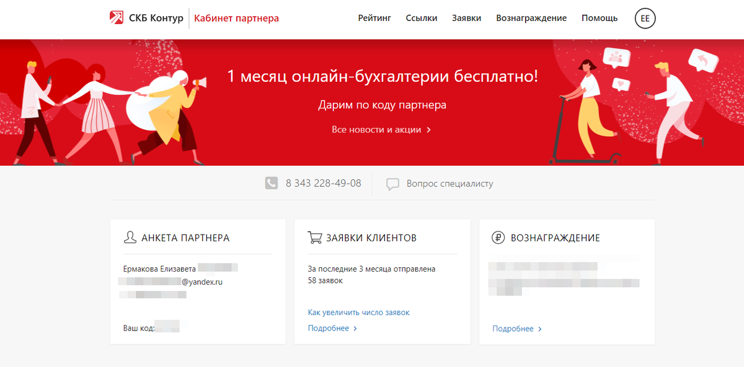Open Вознаграждение in the top menu

(x=531, y=18)
